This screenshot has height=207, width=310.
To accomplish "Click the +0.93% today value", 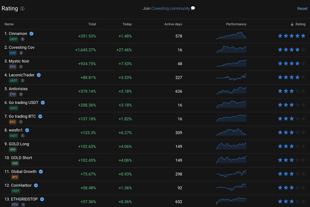I will click(125, 174).
